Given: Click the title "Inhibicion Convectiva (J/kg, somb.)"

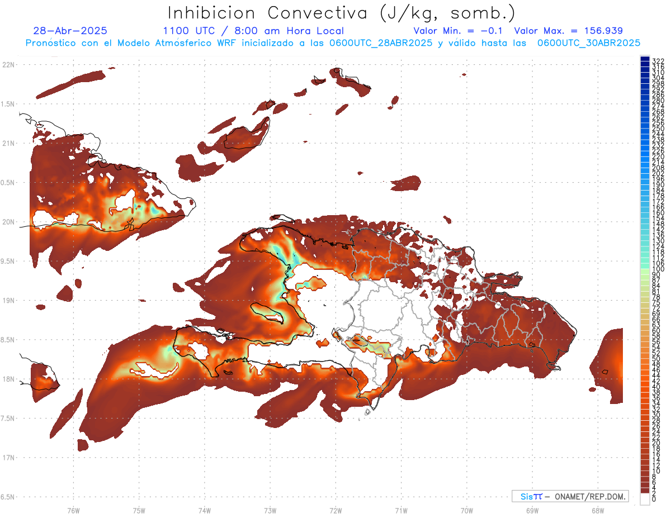Looking at the screenshot, I should pyautogui.click(x=342, y=13).
